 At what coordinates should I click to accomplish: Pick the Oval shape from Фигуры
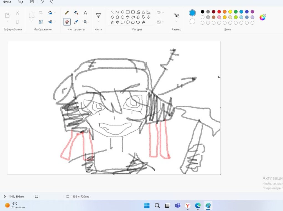pos(123,12)
